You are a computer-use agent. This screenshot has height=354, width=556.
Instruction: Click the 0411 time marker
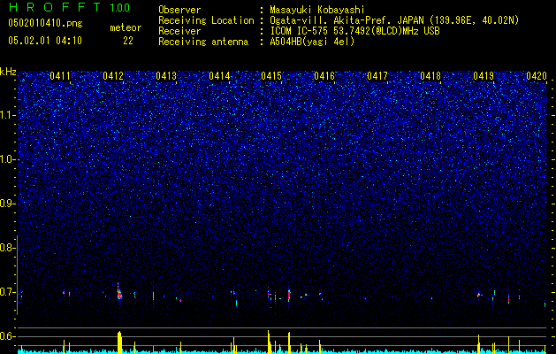coord(60,76)
